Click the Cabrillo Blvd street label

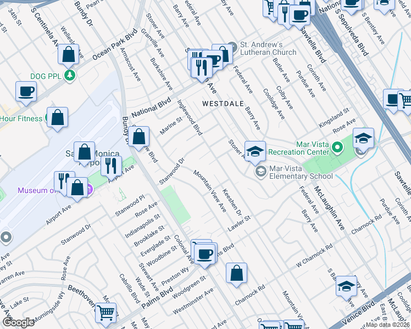tap(130, 288)
